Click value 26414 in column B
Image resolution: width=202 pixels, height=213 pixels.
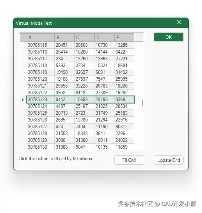[x=64, y=52]
